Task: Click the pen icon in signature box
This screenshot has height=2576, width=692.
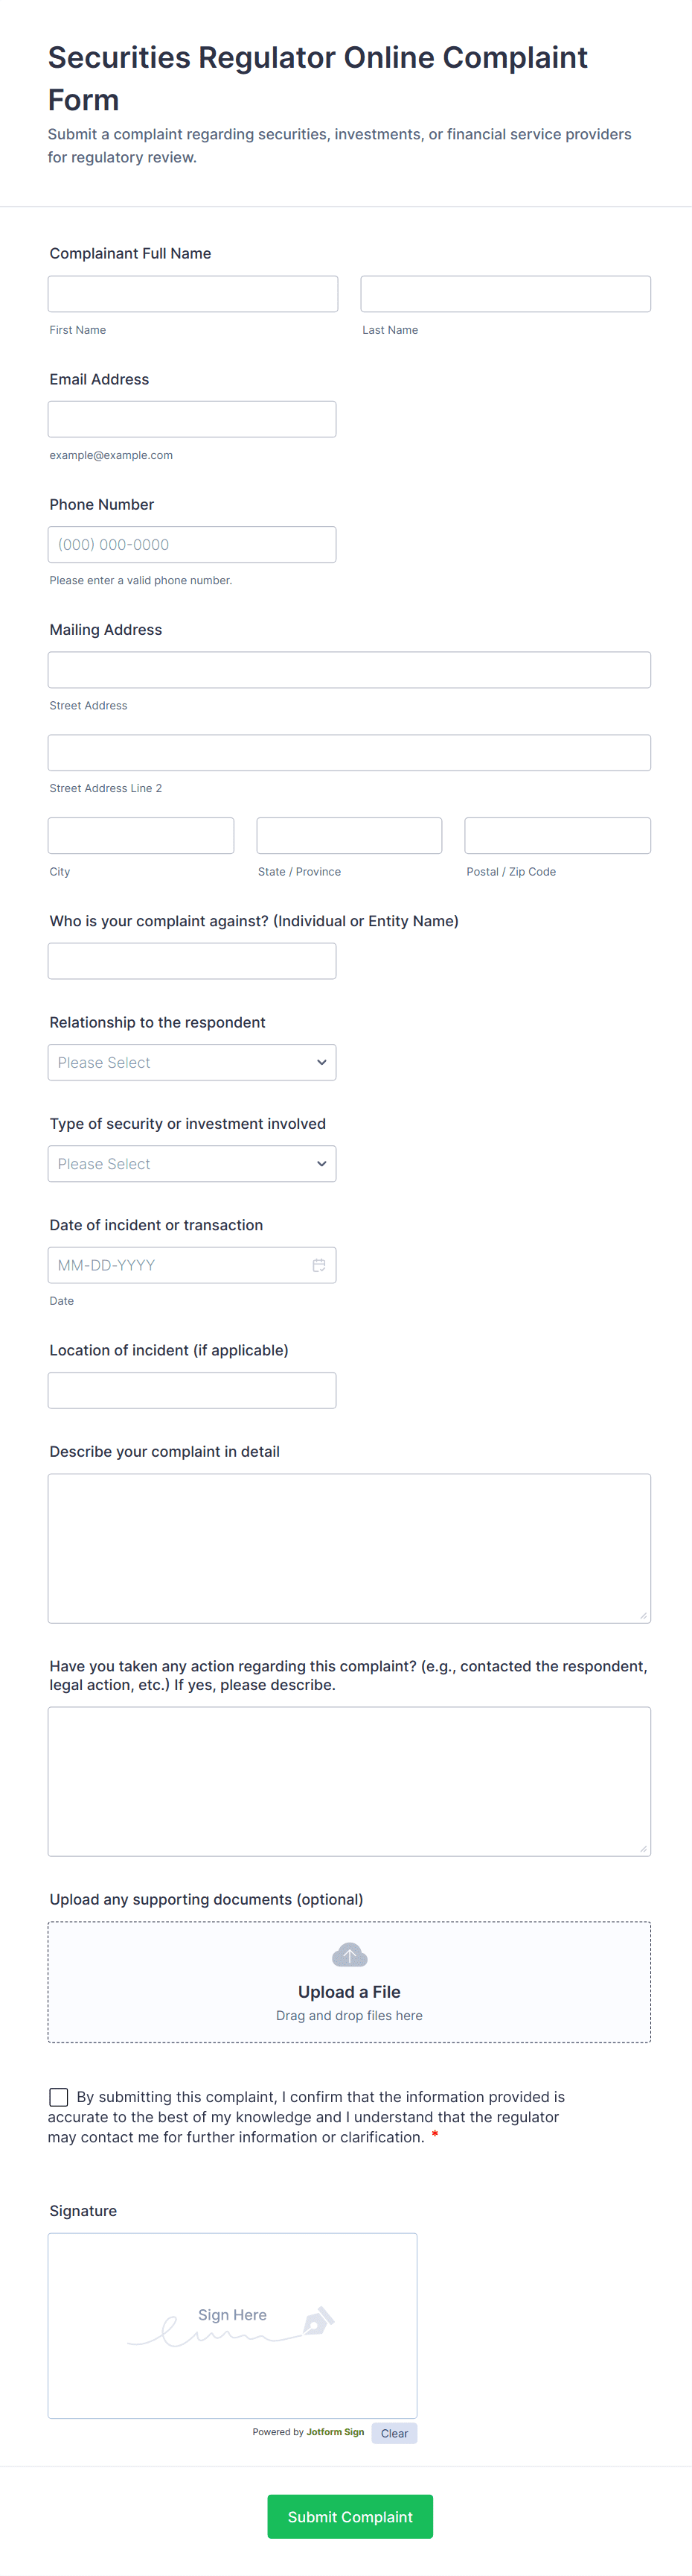Action: tap(318, 2319)
